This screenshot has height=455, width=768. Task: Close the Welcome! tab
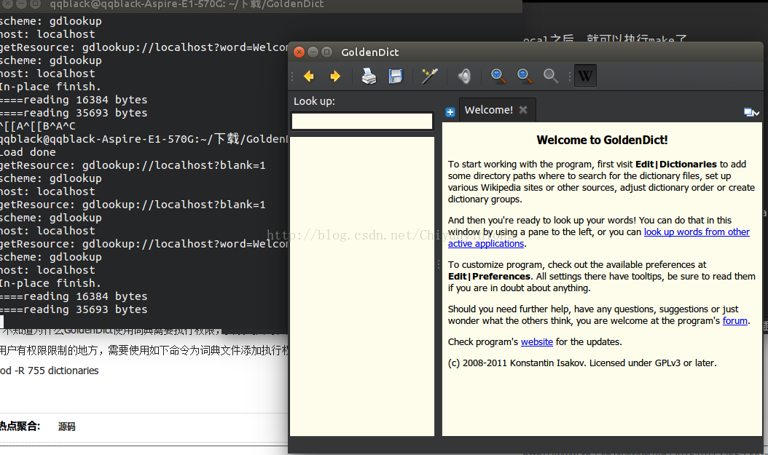523,110
